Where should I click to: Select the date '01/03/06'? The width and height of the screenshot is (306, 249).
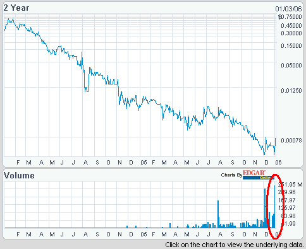tap(288, 9)
